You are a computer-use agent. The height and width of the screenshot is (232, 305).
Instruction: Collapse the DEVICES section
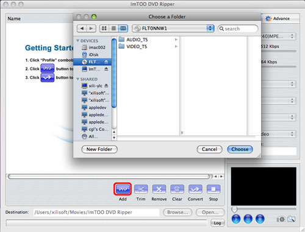pyautogui.click(x=77, y=41)
